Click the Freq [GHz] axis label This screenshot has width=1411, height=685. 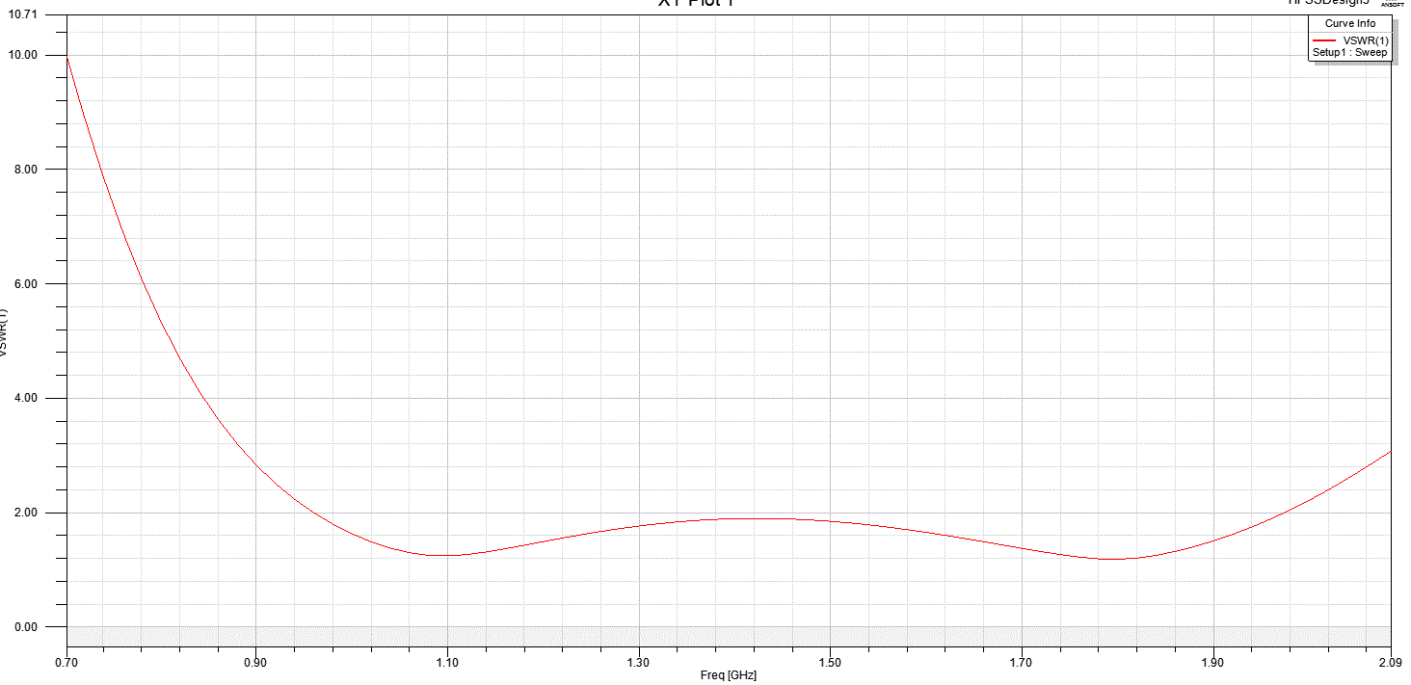tap(729, 675)
